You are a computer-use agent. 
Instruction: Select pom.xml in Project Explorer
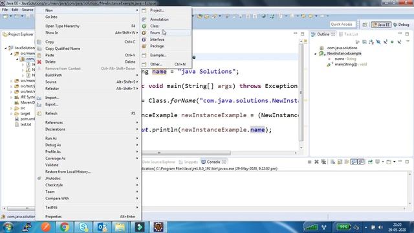click(27, 119)
